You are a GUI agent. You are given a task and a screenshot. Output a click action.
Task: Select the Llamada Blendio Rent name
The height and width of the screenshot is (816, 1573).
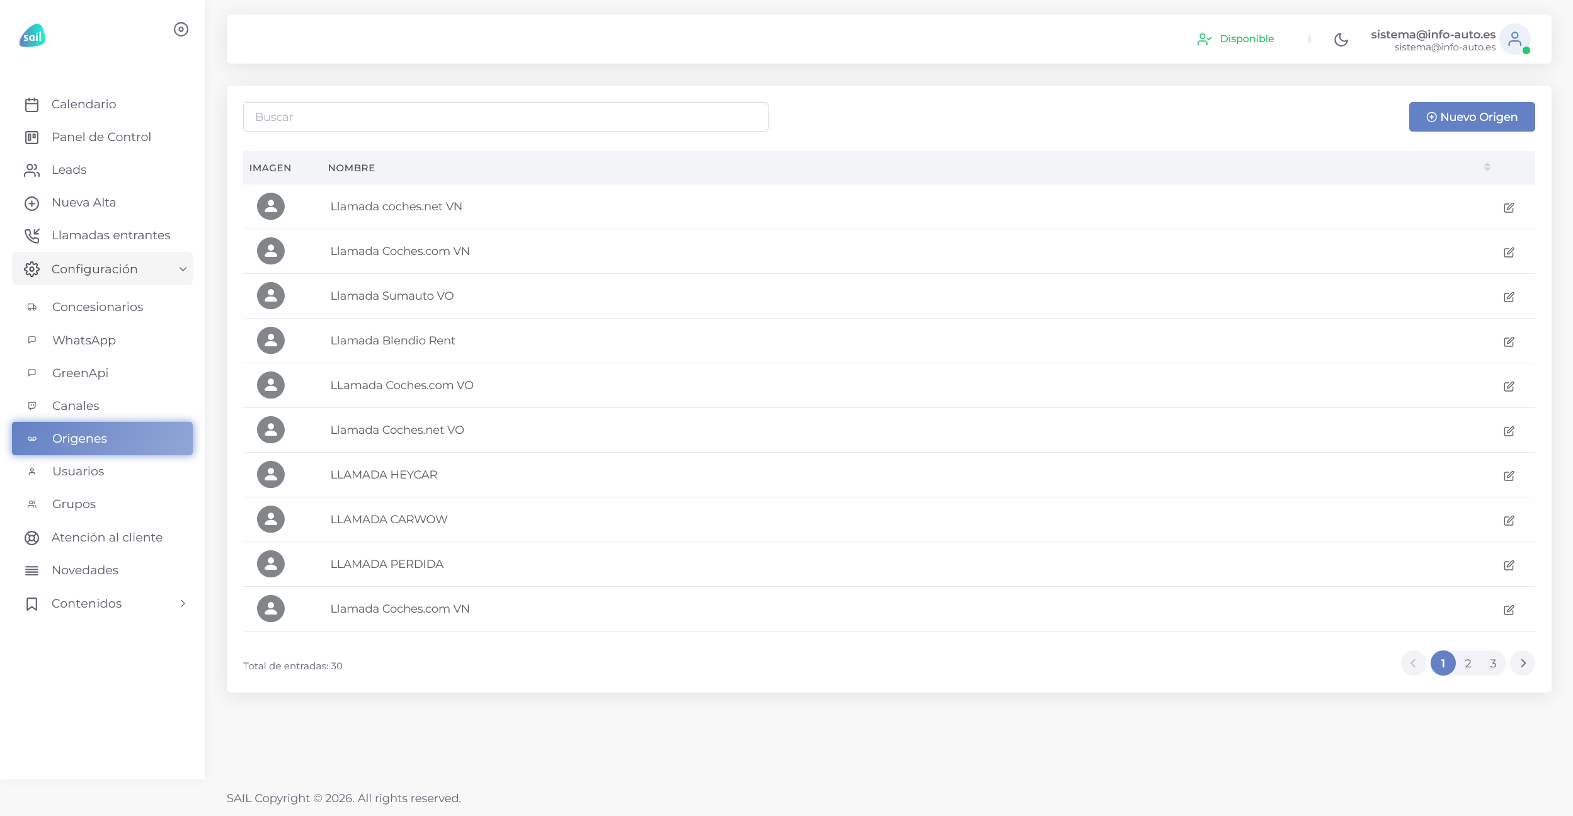392,341
